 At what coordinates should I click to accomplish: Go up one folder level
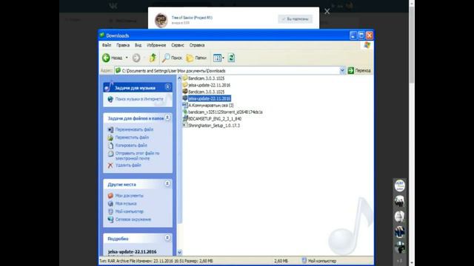pyautogui.click(x=153, y=58)
